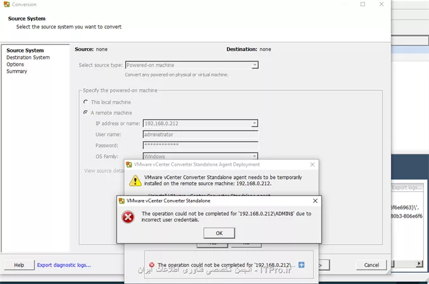Maximize the Conversion window
The image size is (429, 284).
(363, 4)
